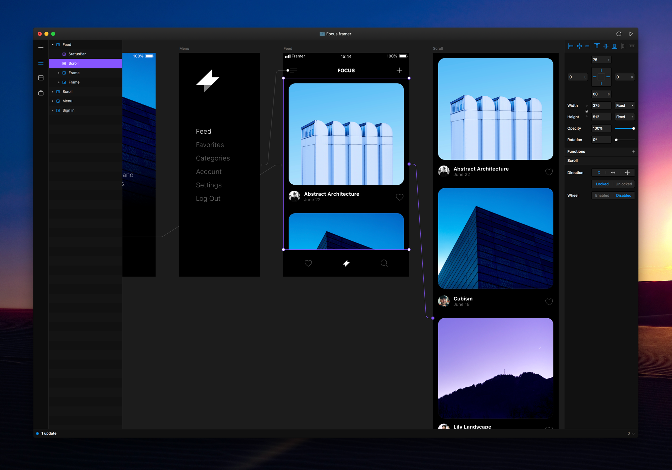Open the Height Fixed dropdown
The image size is (672, 470).
(625, 117)
